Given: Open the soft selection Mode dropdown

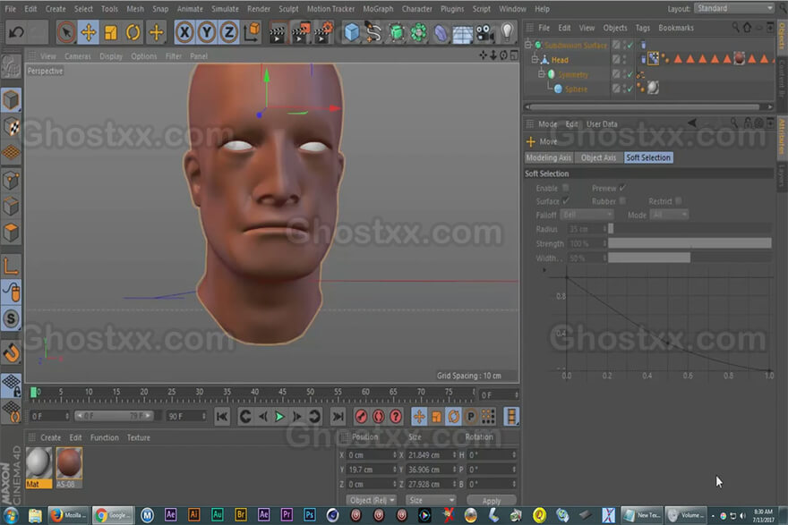Looking at the screenshot, I should point(669,215).
